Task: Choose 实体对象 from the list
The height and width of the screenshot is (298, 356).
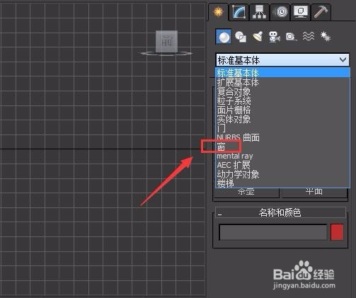Action: coord(282,119)
